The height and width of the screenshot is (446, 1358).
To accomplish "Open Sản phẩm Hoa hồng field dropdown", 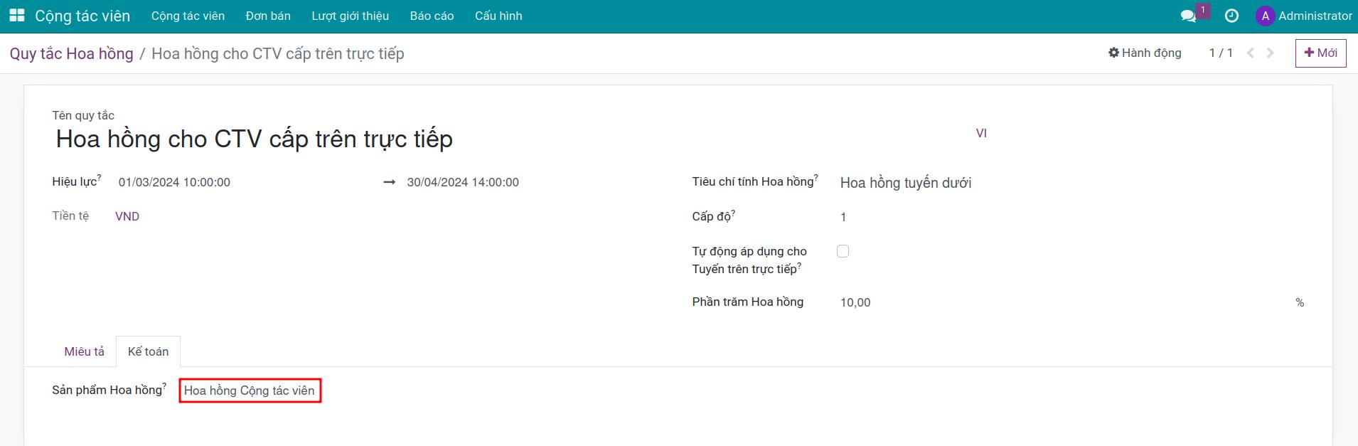I will coord(250,391).
